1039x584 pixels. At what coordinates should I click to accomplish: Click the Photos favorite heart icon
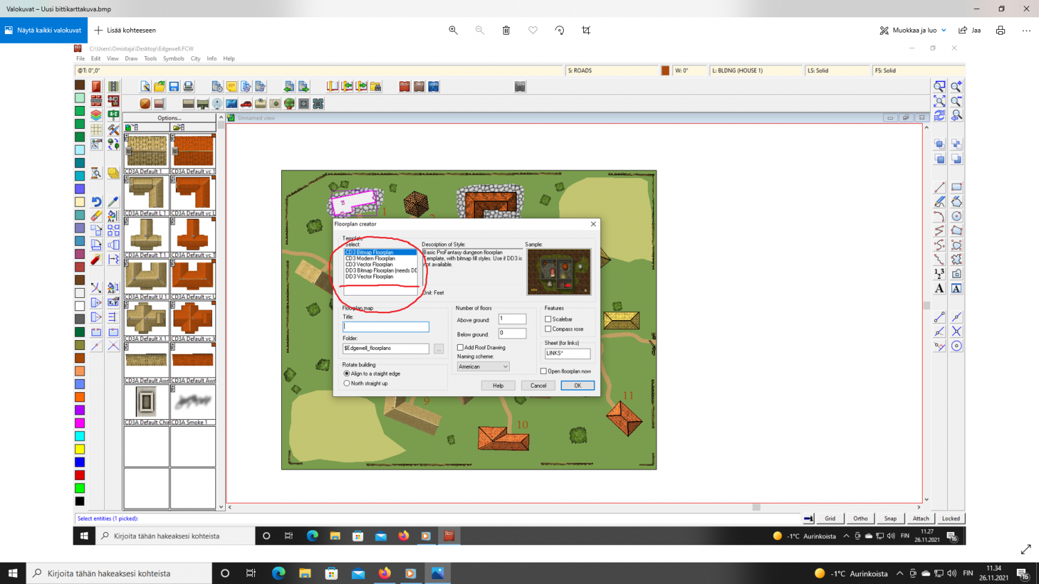(x=533, y=30)
